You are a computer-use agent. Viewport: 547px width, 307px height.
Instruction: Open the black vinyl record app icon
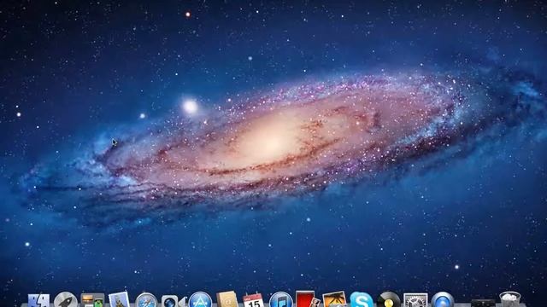pyautogui.click(x=389, y=299)
